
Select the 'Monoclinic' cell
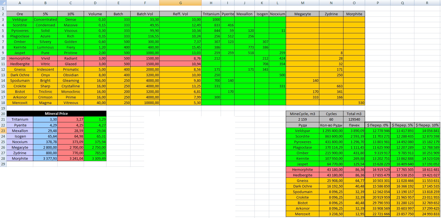click(71, 92)
